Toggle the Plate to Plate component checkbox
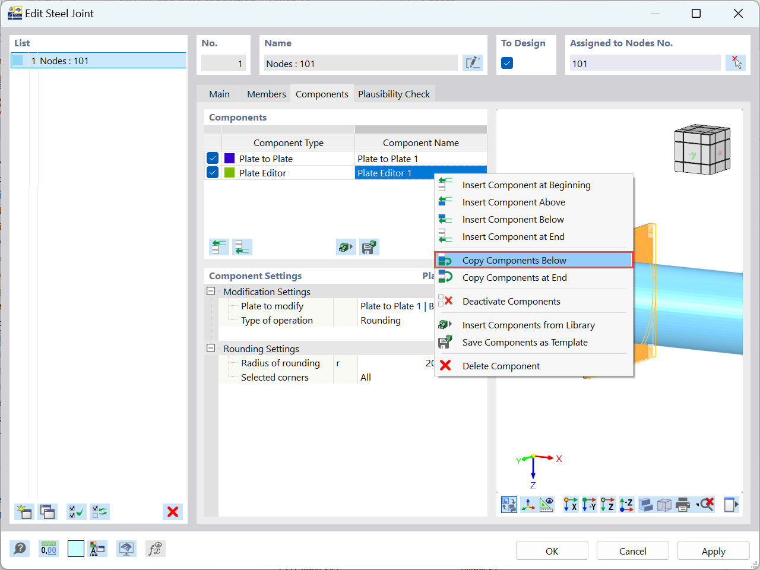The width and height of the screenshot is (760, 570). [213, 159]
